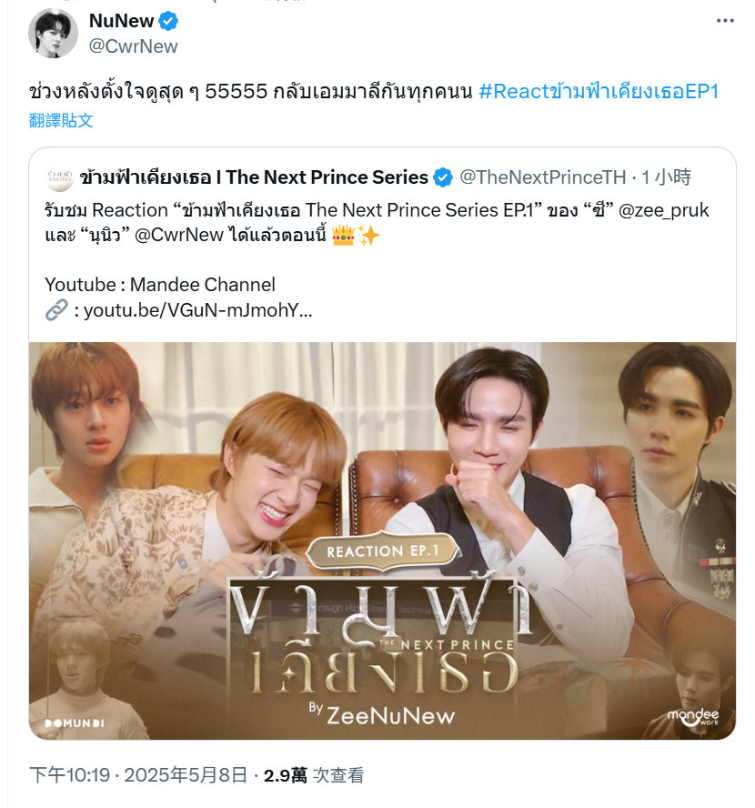Viewport: 755px width, 808px height.
Task: Click the post timestamp 下午10:19 · 2025年5月8日
Action: [138, 775]
